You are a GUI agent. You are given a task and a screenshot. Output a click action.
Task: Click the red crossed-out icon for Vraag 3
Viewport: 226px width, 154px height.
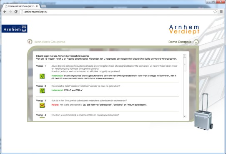click(x=42, y=105)
